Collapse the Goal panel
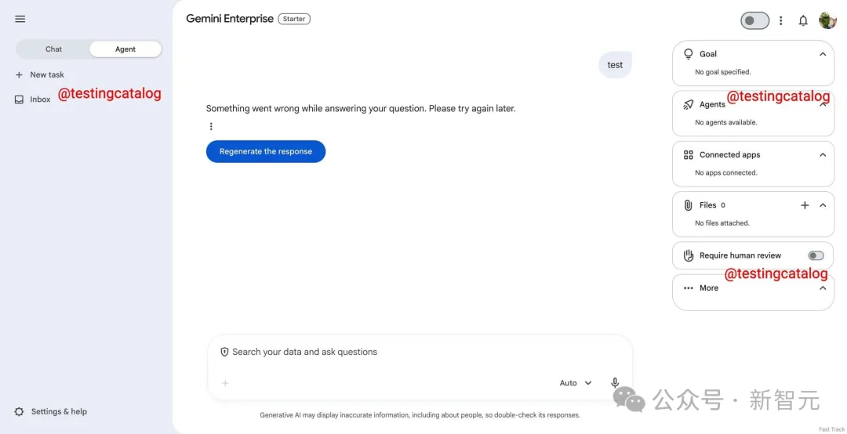847x434 pixels. click(x=823, y=54)
